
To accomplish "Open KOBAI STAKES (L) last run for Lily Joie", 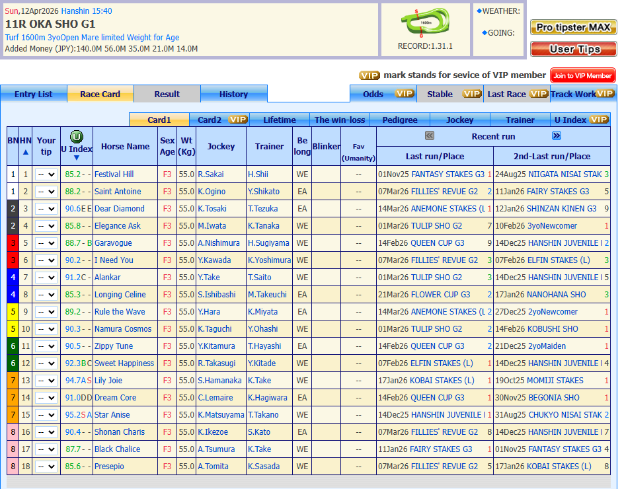I will (442, 381).
